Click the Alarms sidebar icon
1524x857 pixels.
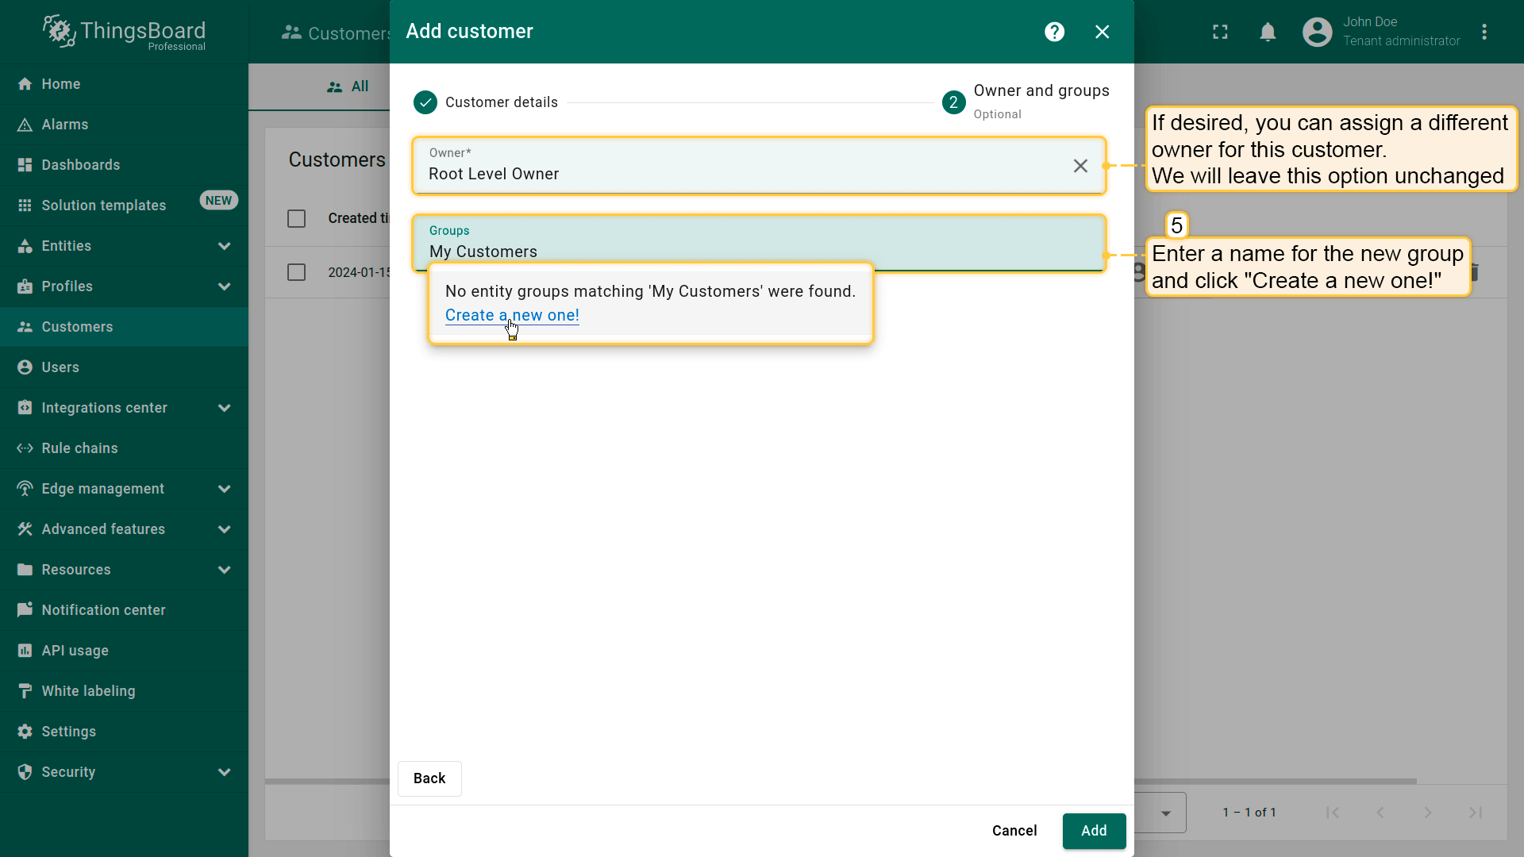pos(25,125)
